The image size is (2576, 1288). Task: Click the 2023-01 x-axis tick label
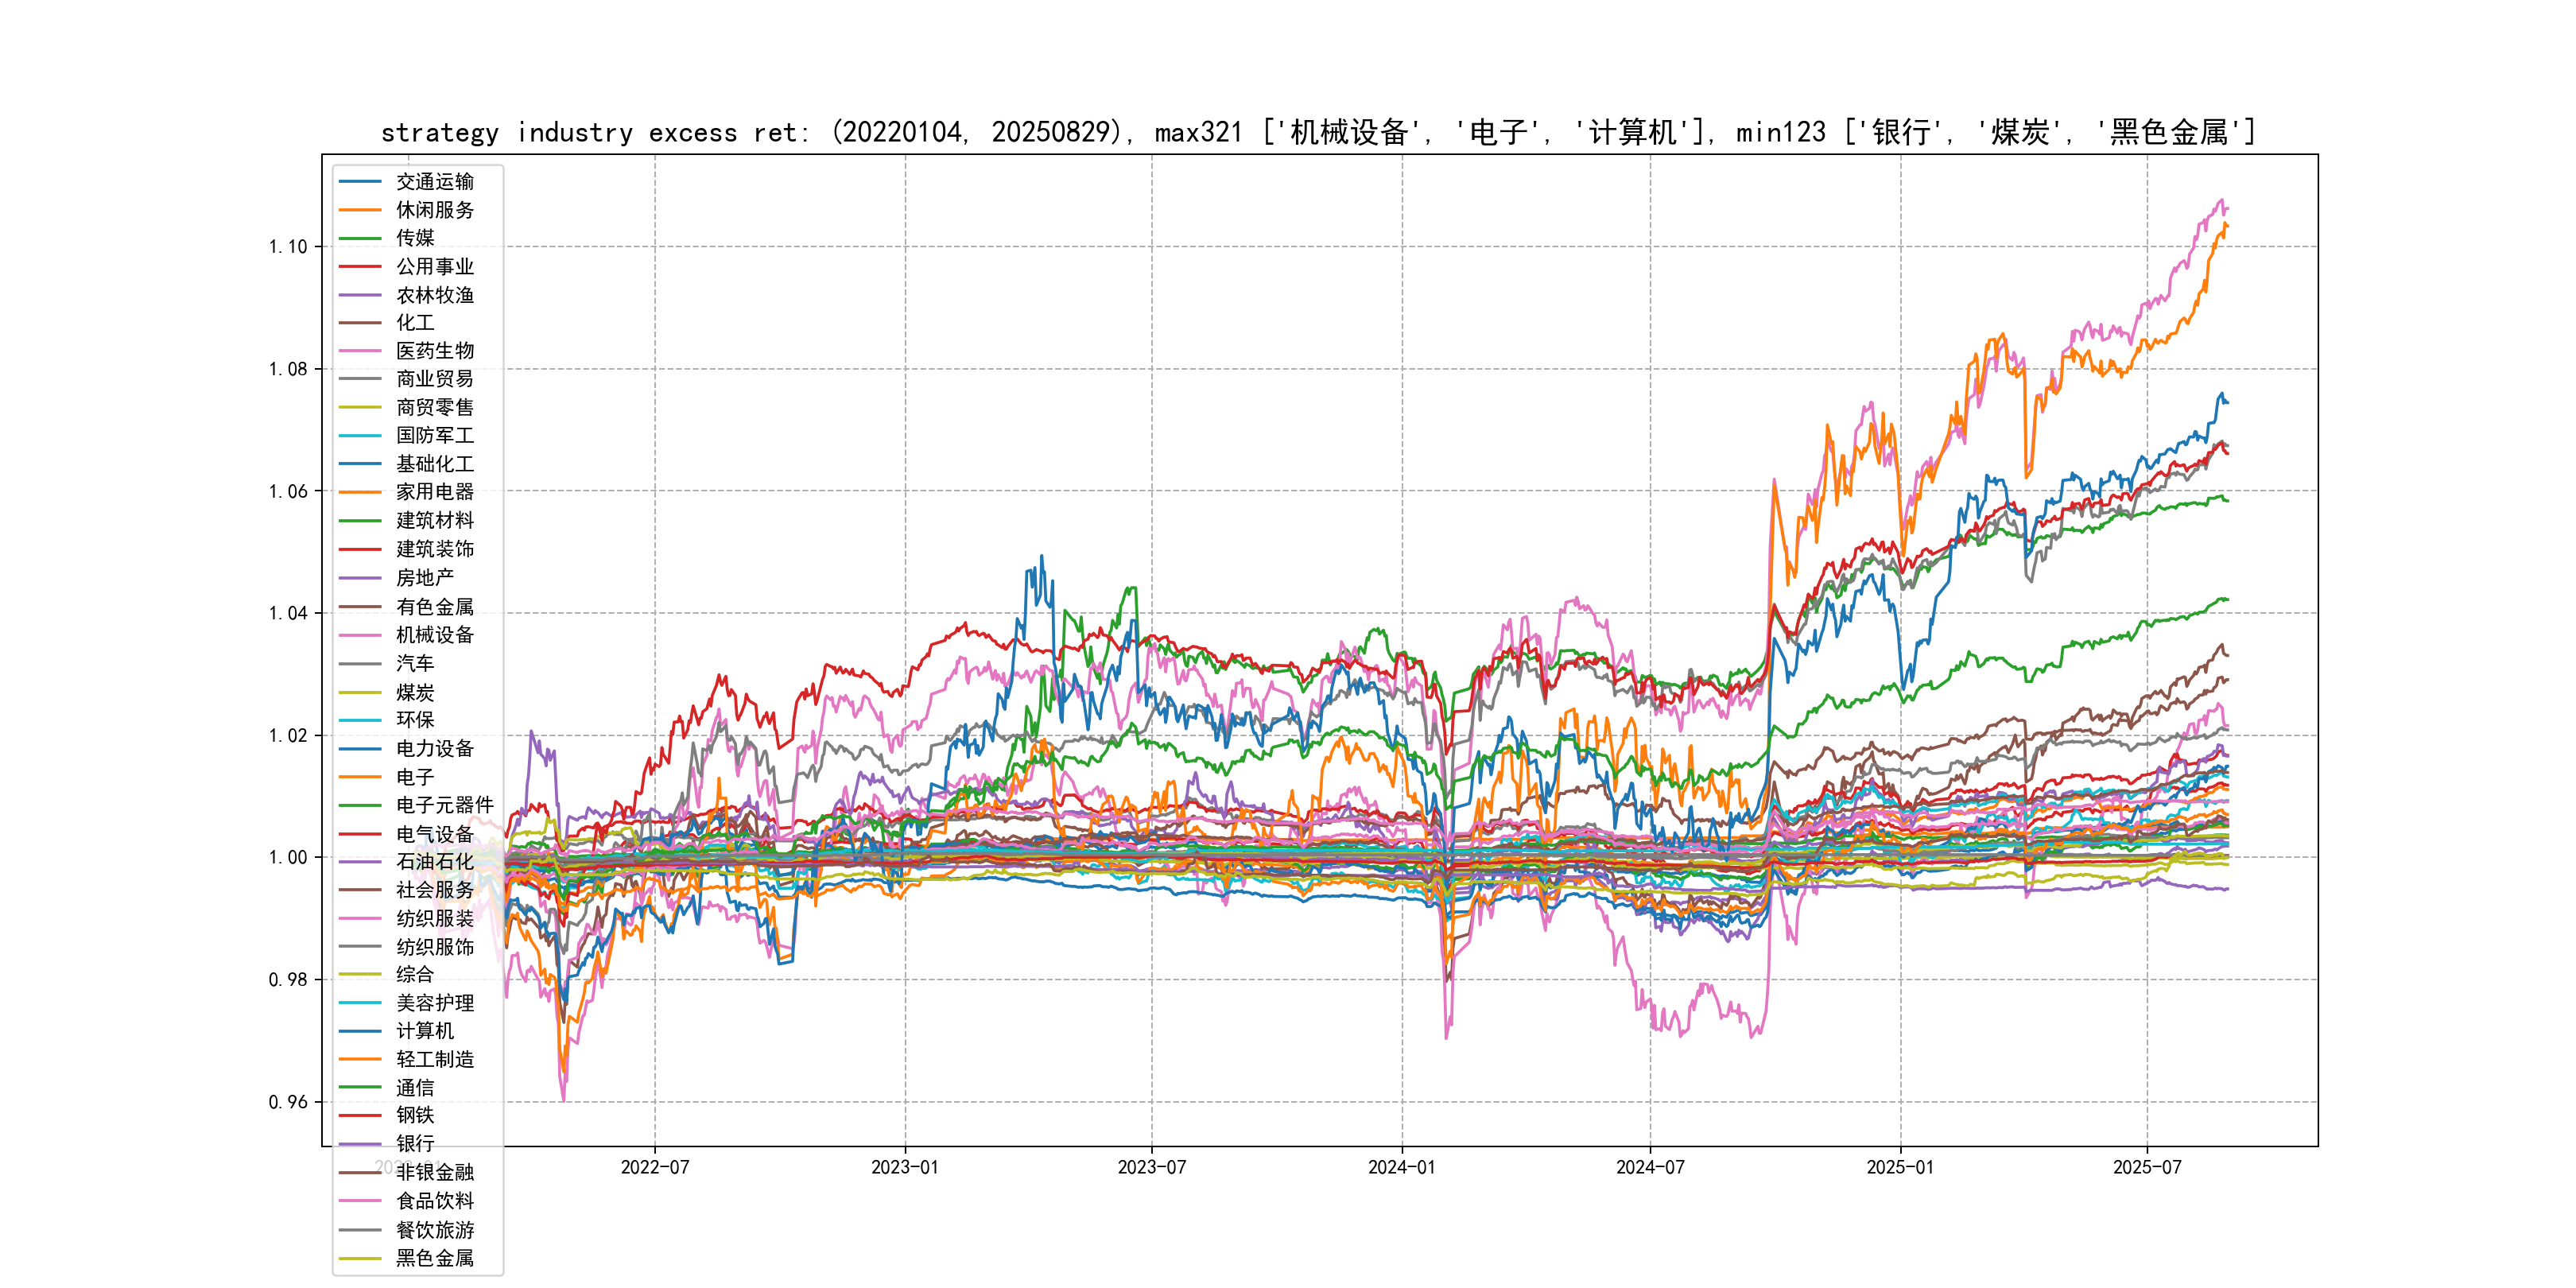coord(904,1167)
